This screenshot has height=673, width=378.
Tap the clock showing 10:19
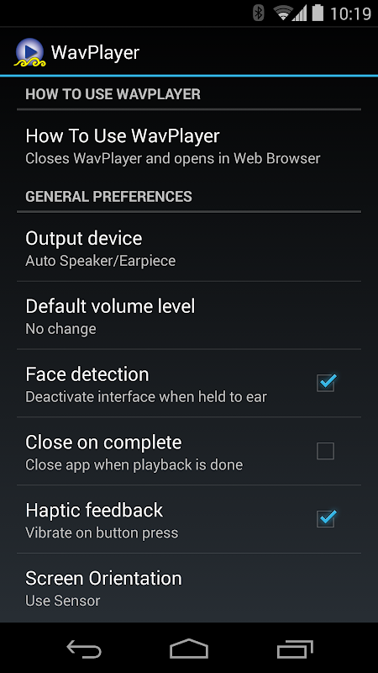(350, 13)
